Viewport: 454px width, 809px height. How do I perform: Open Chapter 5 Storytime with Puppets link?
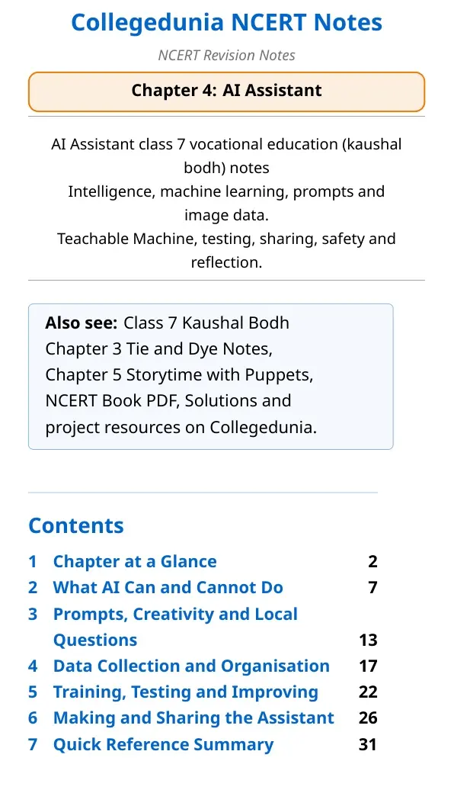pos(177,374)
